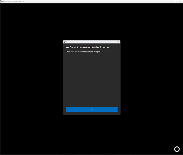Minimize the Microsoft Flight Simulator window
Screen dimensions: 183x155
[x=171, y=2]
